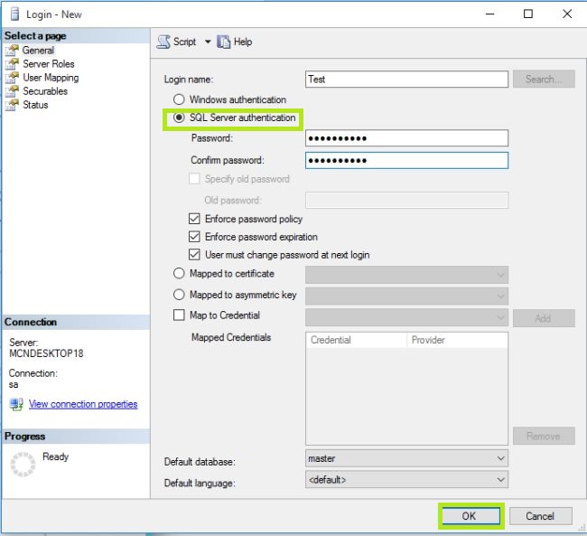The image size is (587, 536).
Task: Open Default language dropdown
Action: click(500, 480)
